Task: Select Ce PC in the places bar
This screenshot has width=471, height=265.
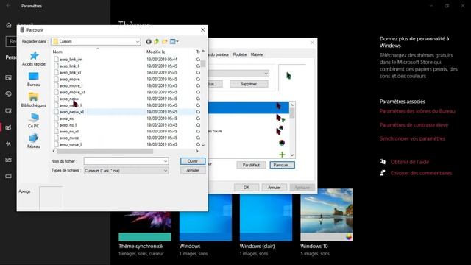Action: click(x=34, y=121)
